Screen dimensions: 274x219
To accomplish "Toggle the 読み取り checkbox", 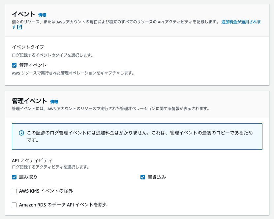I will pos(14,177).
